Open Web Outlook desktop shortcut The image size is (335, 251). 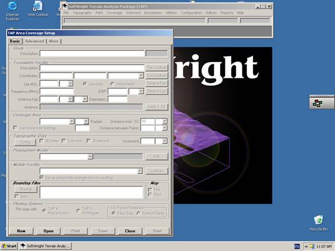[x=38, y=9]
